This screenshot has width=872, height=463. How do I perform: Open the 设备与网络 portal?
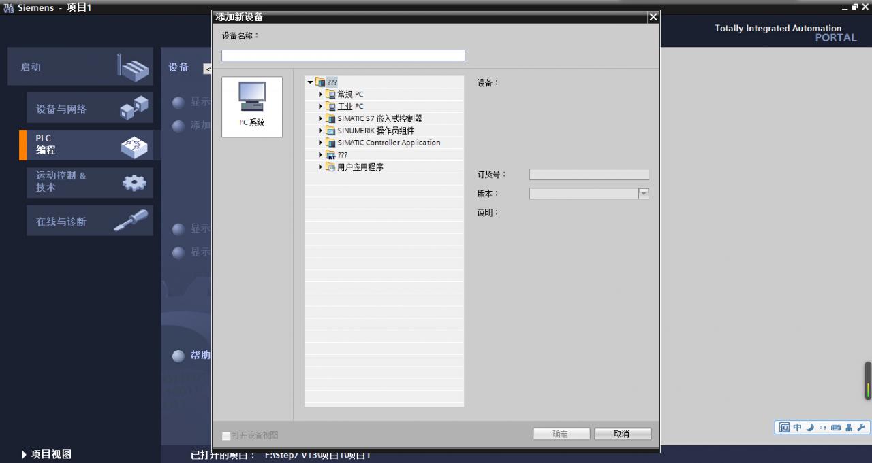pyautogui.click(x=90, y=109)
